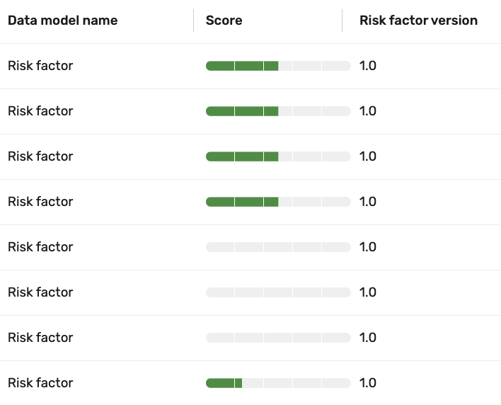The width and height of the screenshot is (501, 405).
Task: Click the score bar in seventh row
Action: click(278, 338)
